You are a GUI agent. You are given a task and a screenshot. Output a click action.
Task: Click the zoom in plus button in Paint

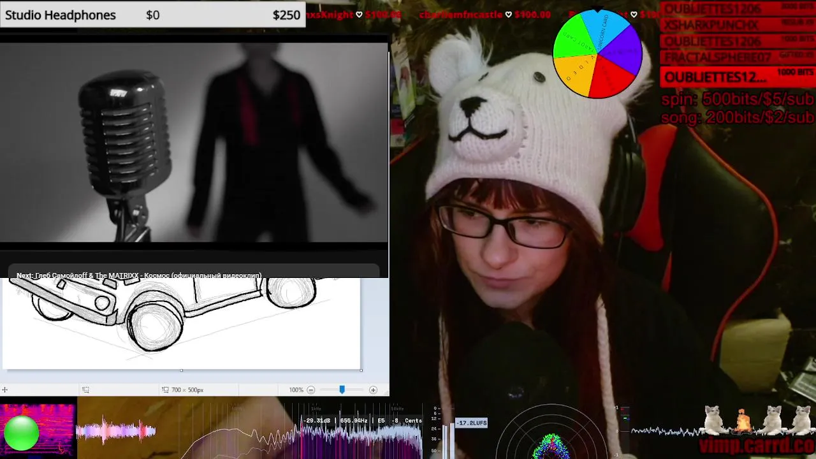point(373,390)
